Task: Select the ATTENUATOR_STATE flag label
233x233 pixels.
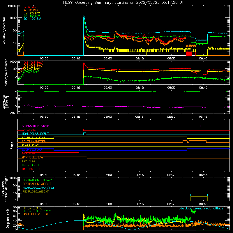Action: point(35,126)
